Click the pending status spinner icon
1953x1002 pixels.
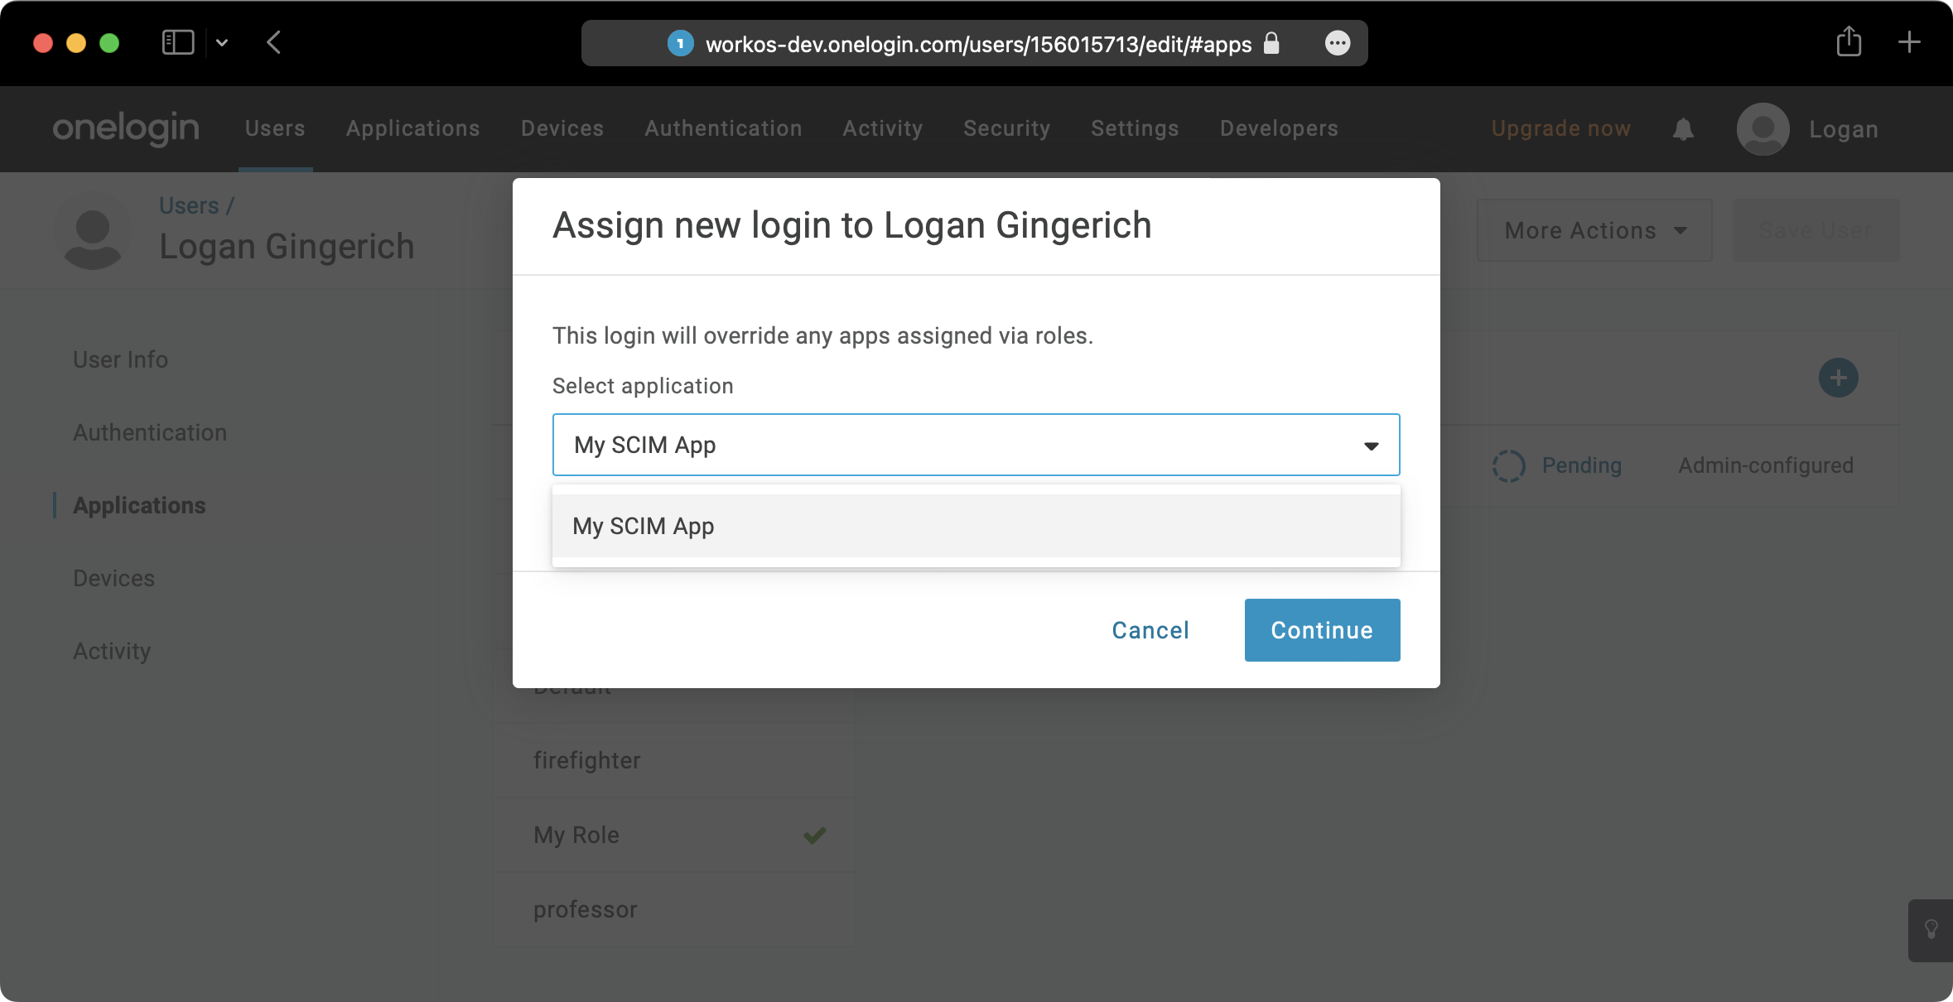coord(1508,463)
